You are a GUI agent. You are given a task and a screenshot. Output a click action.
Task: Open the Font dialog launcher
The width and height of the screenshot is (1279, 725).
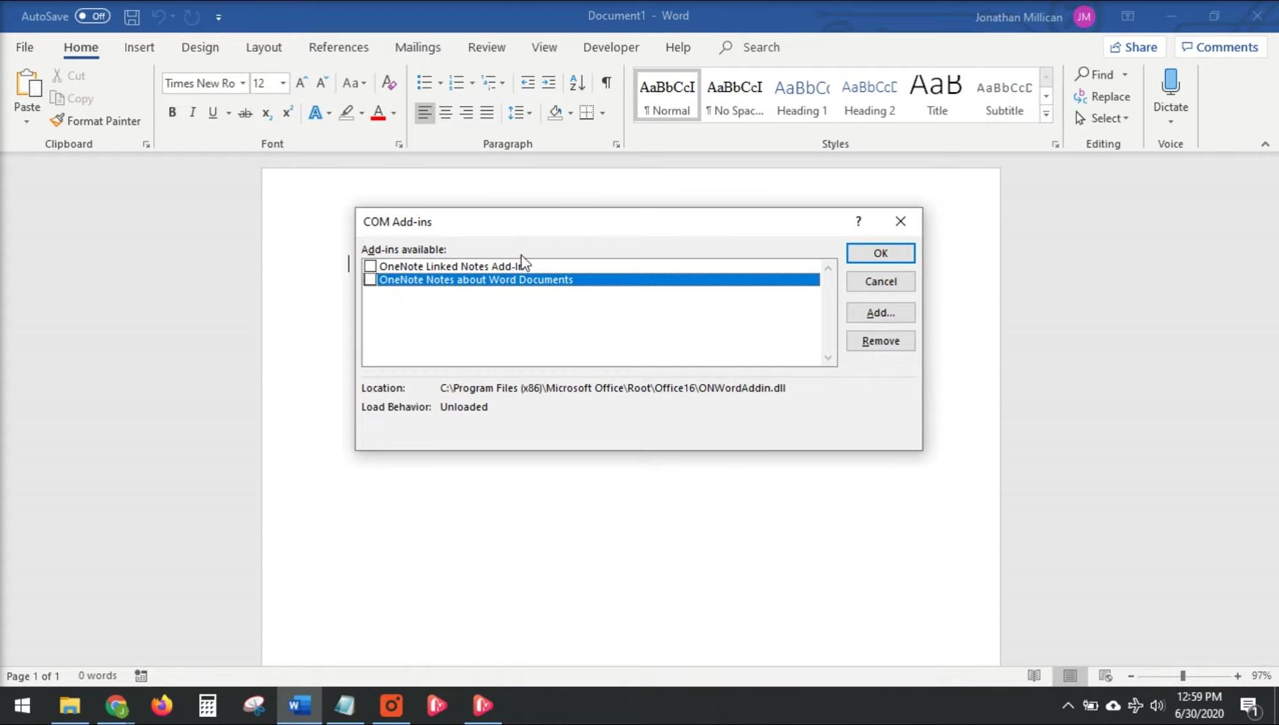coord(399,145)
